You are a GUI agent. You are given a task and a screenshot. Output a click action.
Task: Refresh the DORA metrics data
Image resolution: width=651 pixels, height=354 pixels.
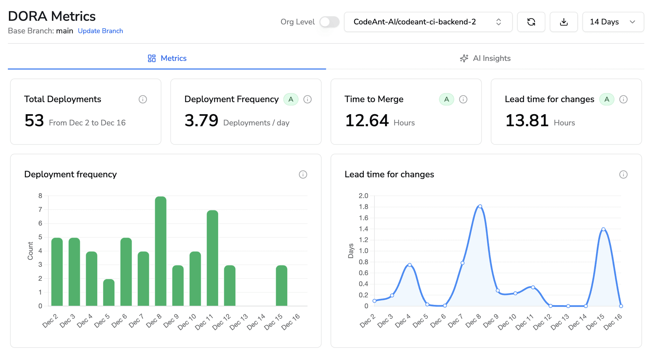pyautogui.click(x=531, y=22)
